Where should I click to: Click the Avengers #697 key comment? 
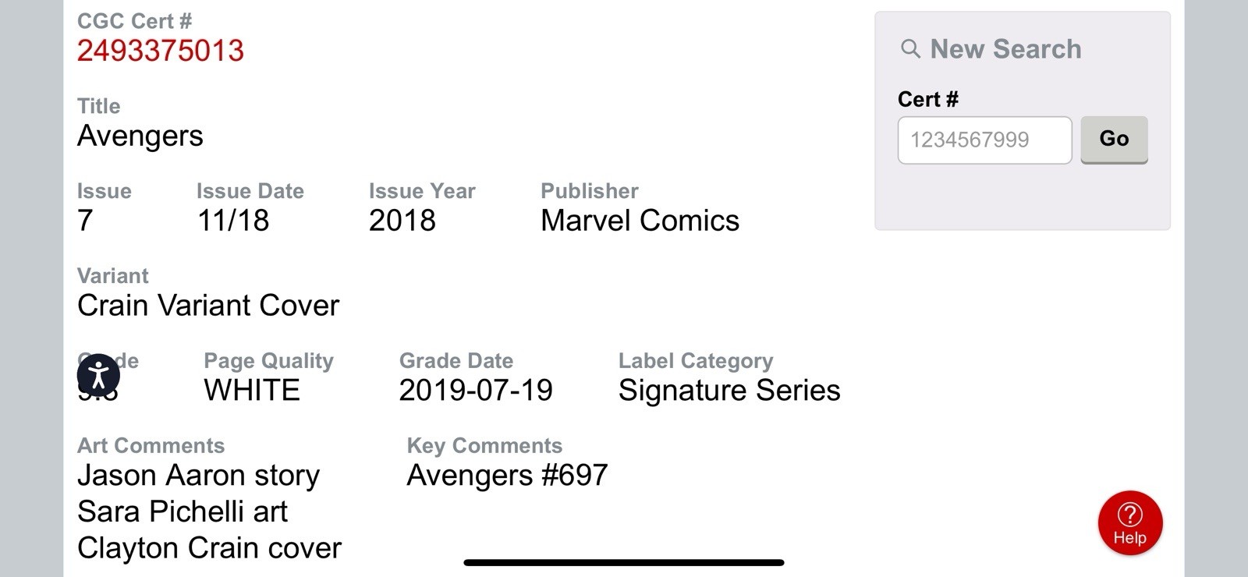point(507,475)
